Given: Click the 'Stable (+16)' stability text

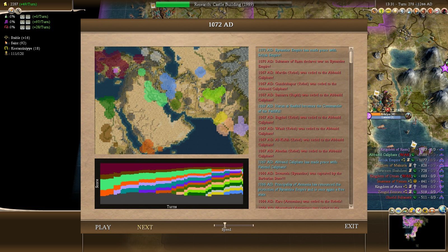Looking at the screenshot, I should coord(20,38).
